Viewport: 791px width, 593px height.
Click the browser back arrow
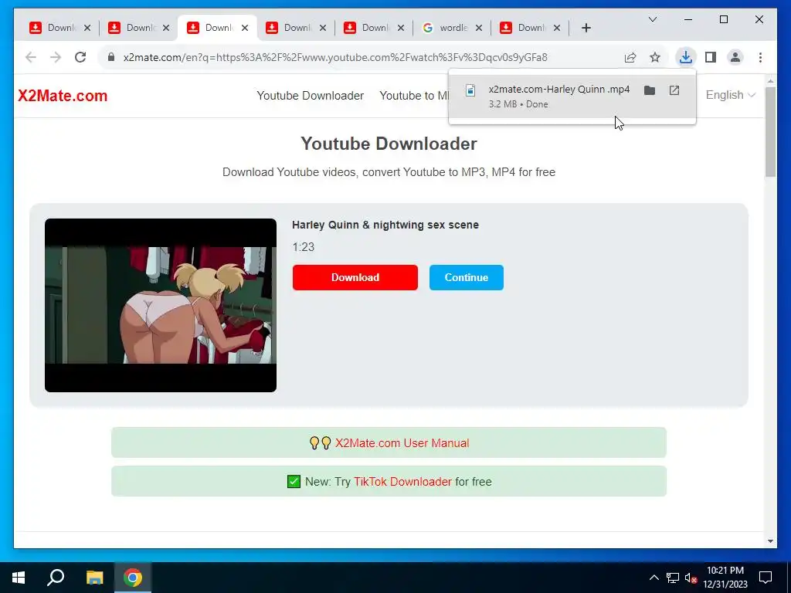[31, 57]
